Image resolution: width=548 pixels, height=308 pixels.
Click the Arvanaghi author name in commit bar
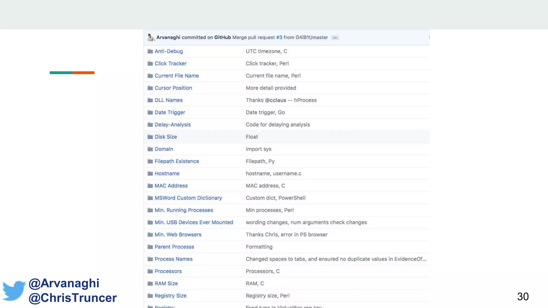(x=168, y=37)
